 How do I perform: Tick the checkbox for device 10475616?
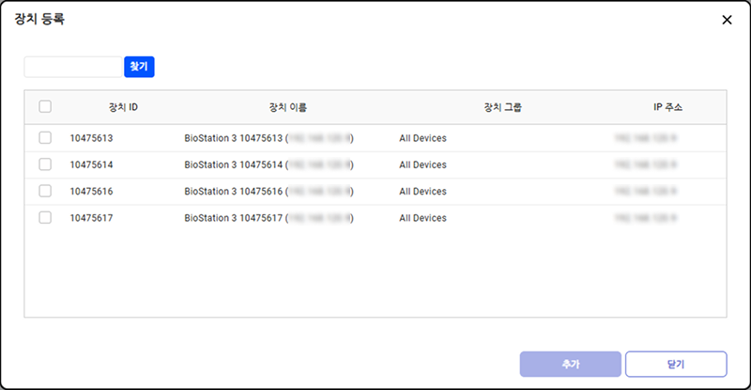[x=45, y=191]
